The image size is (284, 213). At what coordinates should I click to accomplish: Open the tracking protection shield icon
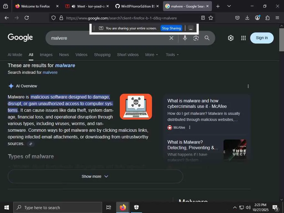54,18
